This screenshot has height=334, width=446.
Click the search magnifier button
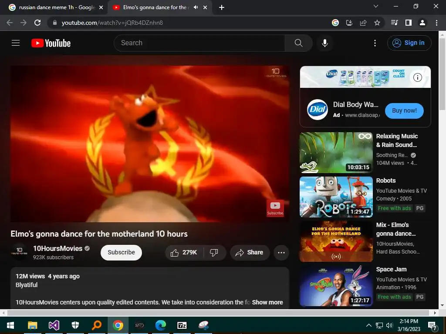tap(299, 43)
